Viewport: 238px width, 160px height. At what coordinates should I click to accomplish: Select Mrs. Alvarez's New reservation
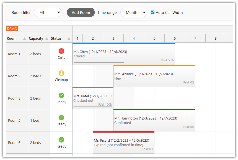coord(154,76)
